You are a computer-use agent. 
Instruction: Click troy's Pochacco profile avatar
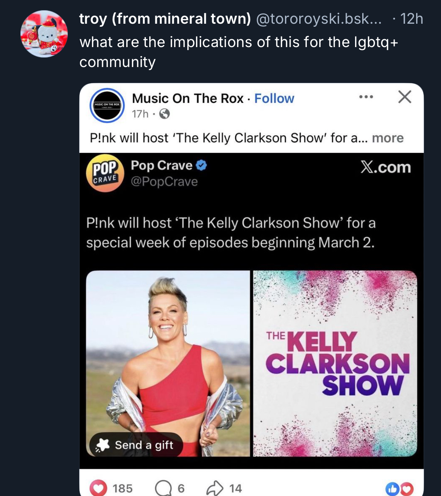coord(44,34)
